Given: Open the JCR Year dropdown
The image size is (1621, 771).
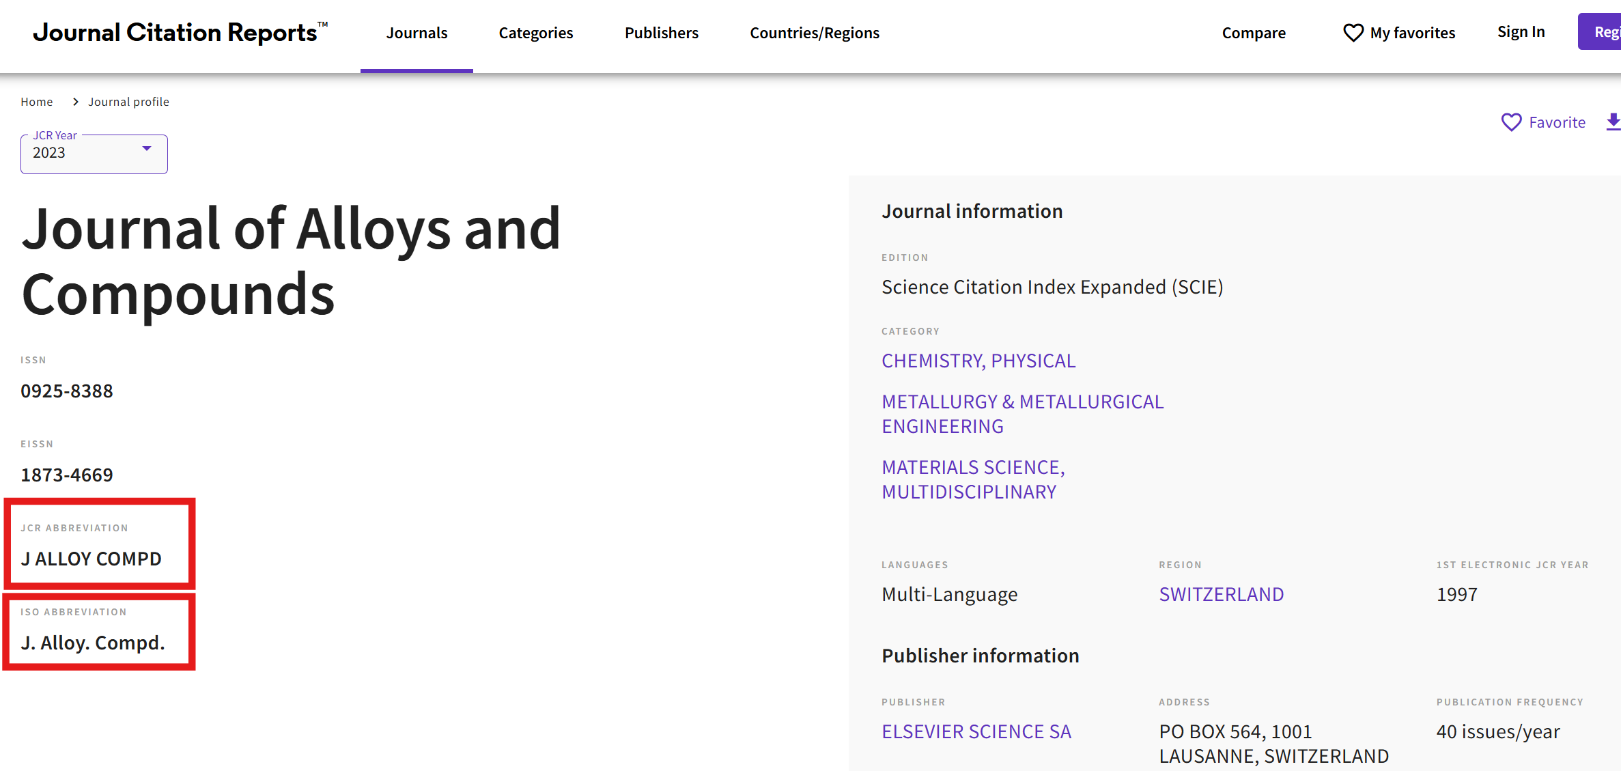Looking at the screenshot, I should click(x=94, y=154).
